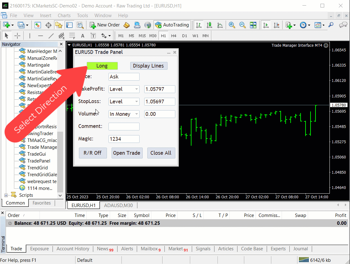Select the Draw Vertical Line tool
Viewport: 350px width, 264px height.
29,35
